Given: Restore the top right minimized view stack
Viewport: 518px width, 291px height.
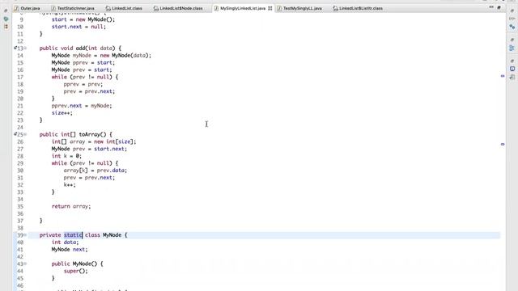Looking at the screenshot, I should [x=512, y=11].
